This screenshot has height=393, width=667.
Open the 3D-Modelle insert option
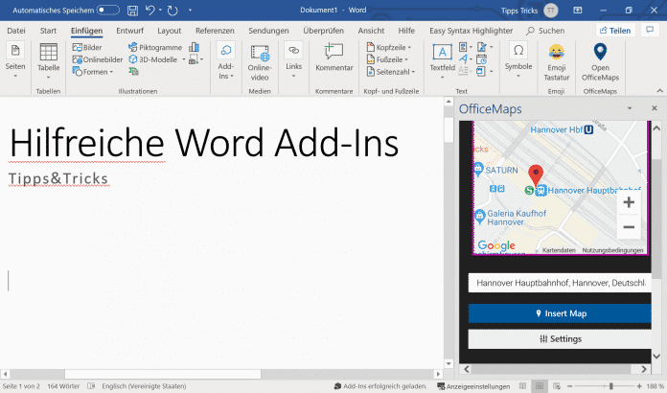[x=156, y=59]
